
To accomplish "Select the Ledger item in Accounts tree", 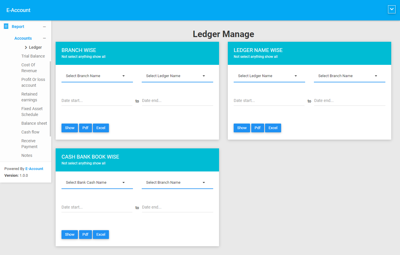I will tap(35, 47).
